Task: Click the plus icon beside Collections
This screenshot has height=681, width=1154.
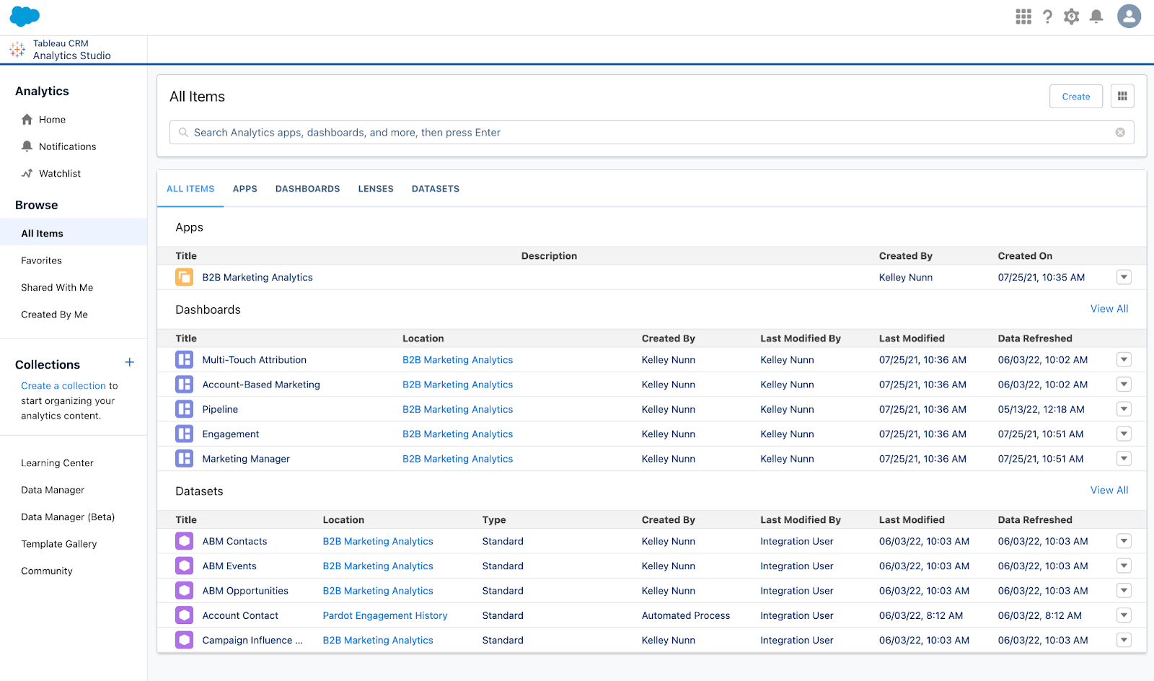Action: pyautogui.click(x=130, y=363)
